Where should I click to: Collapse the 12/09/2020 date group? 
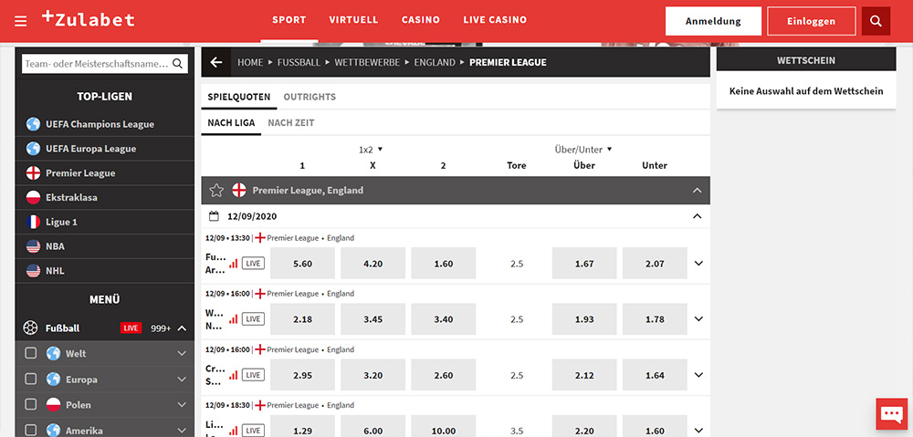[x=697, y=216]
